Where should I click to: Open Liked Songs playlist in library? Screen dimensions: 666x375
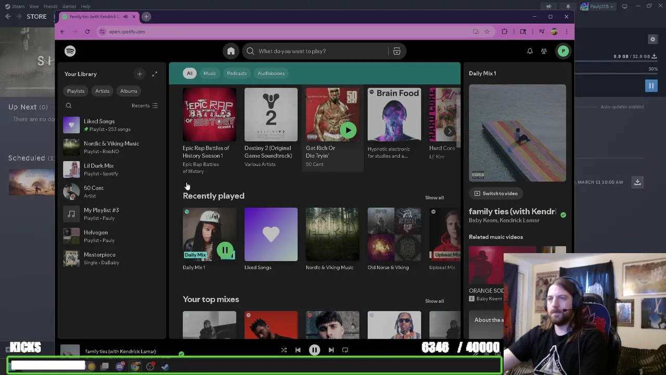tap(112, 125)
